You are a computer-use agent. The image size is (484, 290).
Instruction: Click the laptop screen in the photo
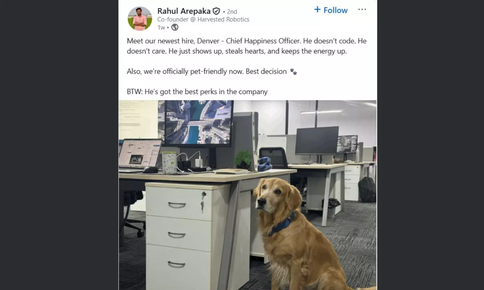(139, 155)
